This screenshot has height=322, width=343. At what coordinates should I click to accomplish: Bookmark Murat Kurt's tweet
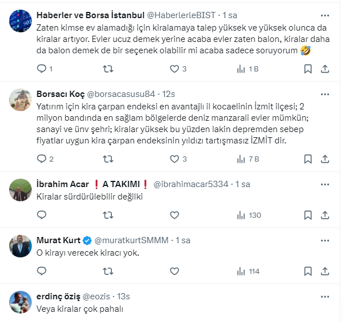click(x=307, y=272)
